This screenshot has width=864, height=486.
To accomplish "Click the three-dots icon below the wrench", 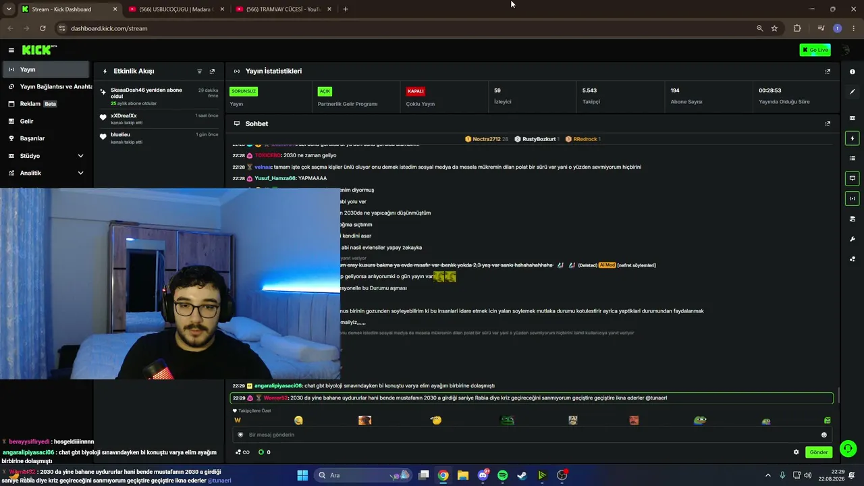I will click(x=852, y=259).
